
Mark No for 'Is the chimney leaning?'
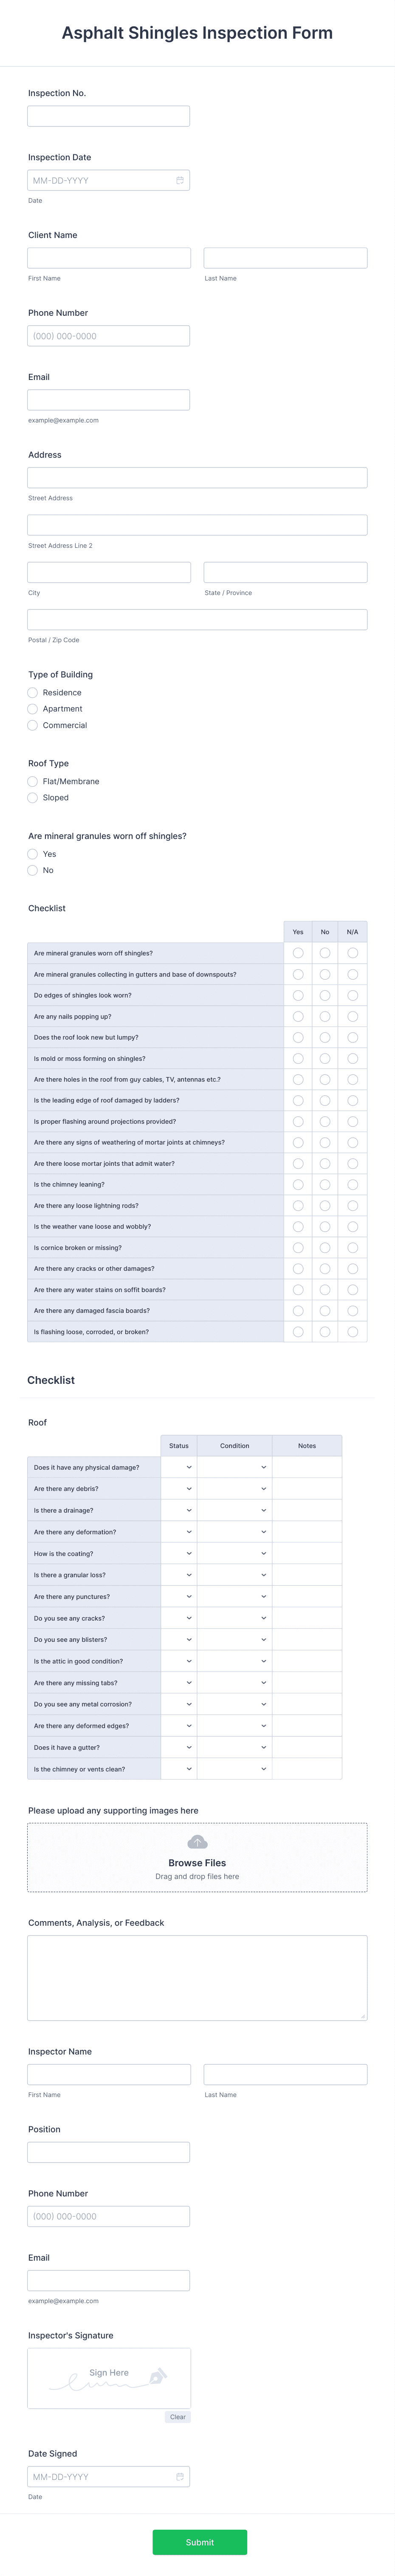coord(325,1184)
